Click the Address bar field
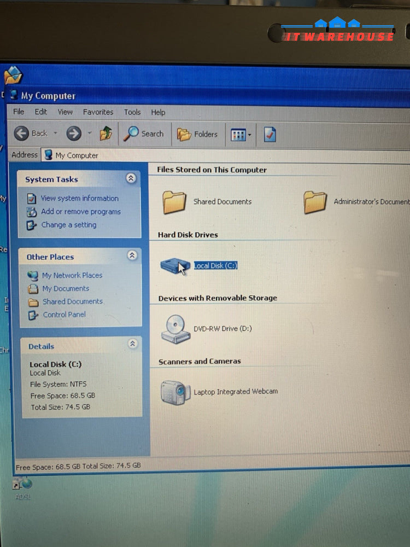This screenshot has height=547, width=410. click(x=226, y=155)
